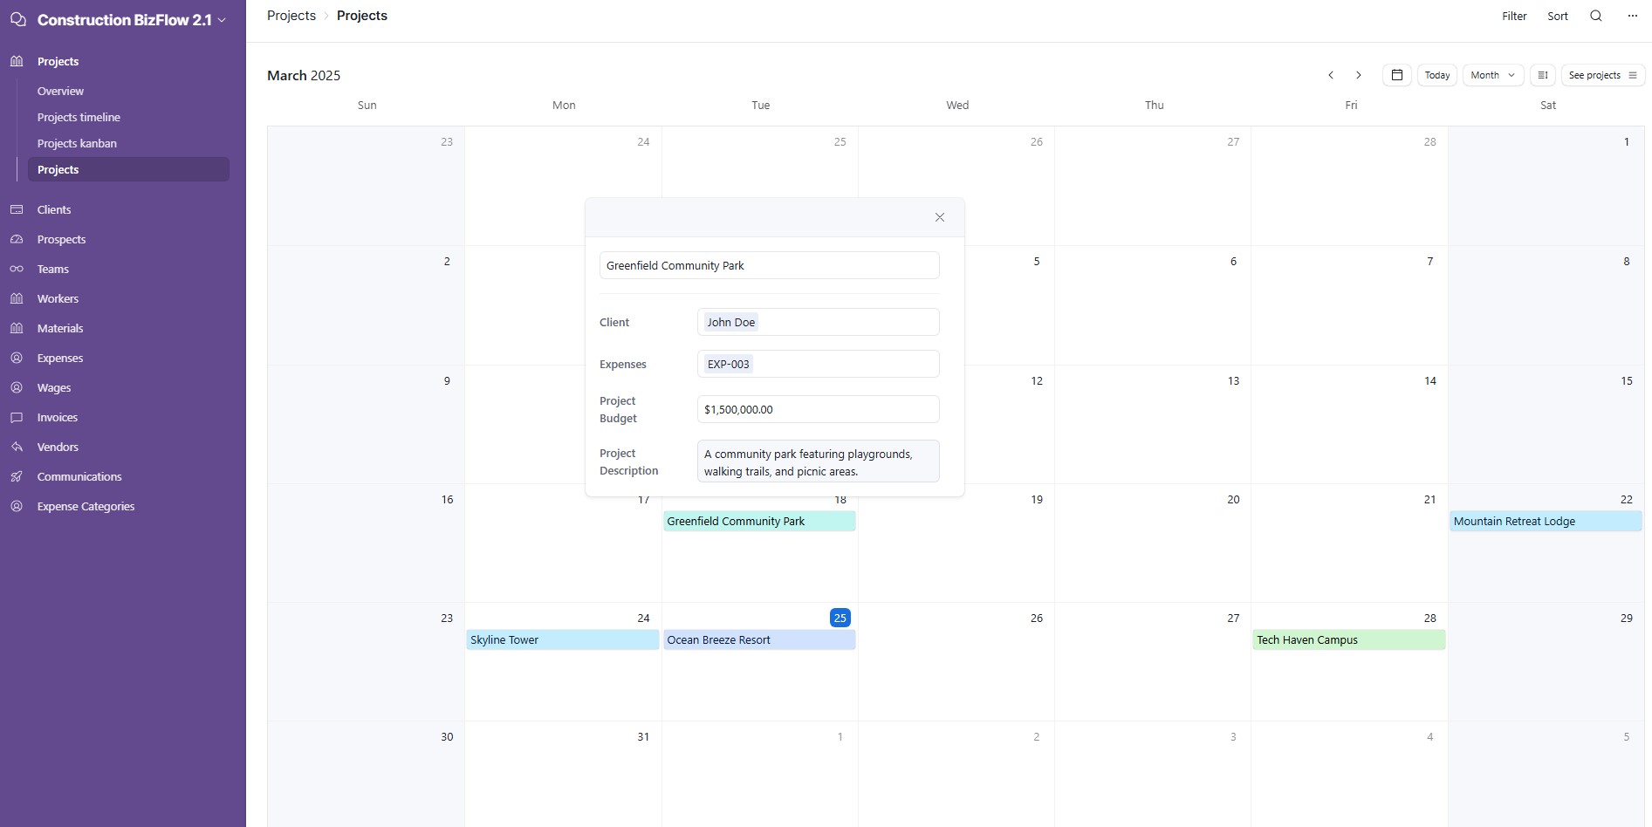This screenshot has height=827, width=1652.
Task: Click the calendar date picker icon
Action: pos(1396,75)
